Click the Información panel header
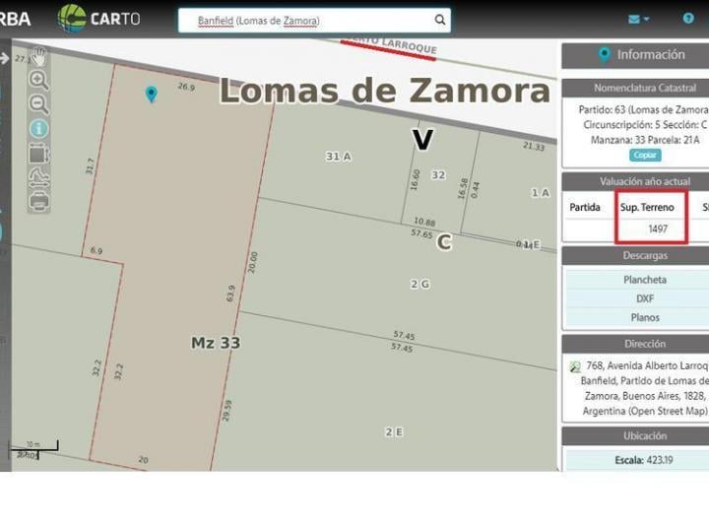Screen dimensions: 709x524 635,55
